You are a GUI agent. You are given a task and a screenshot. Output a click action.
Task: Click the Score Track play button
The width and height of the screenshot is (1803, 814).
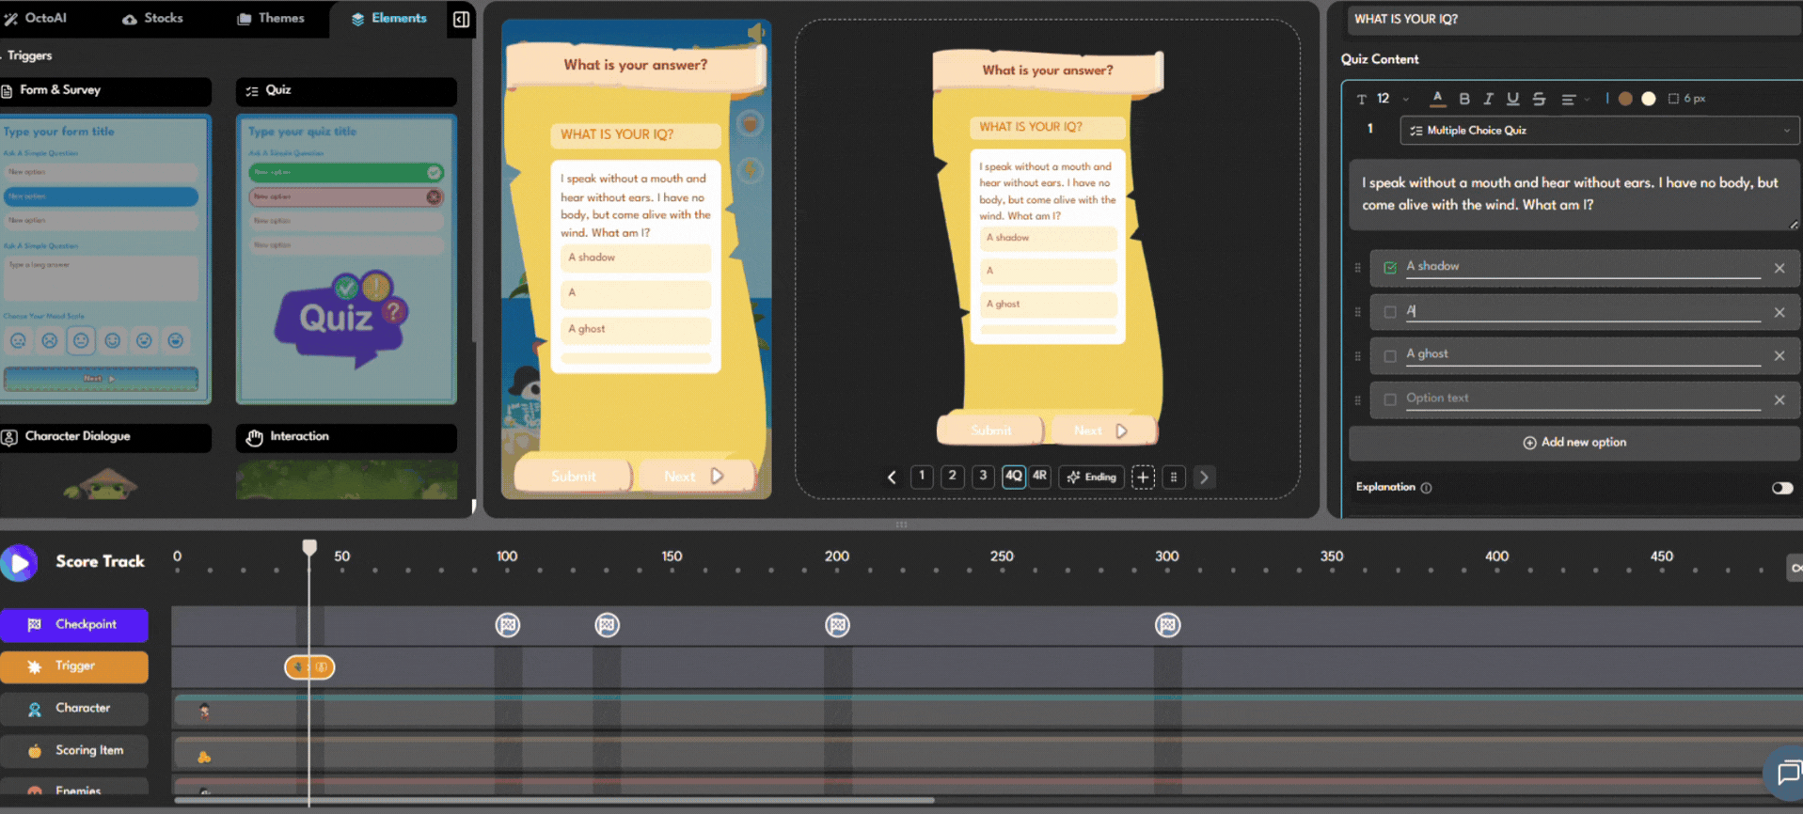click(19, 562)
